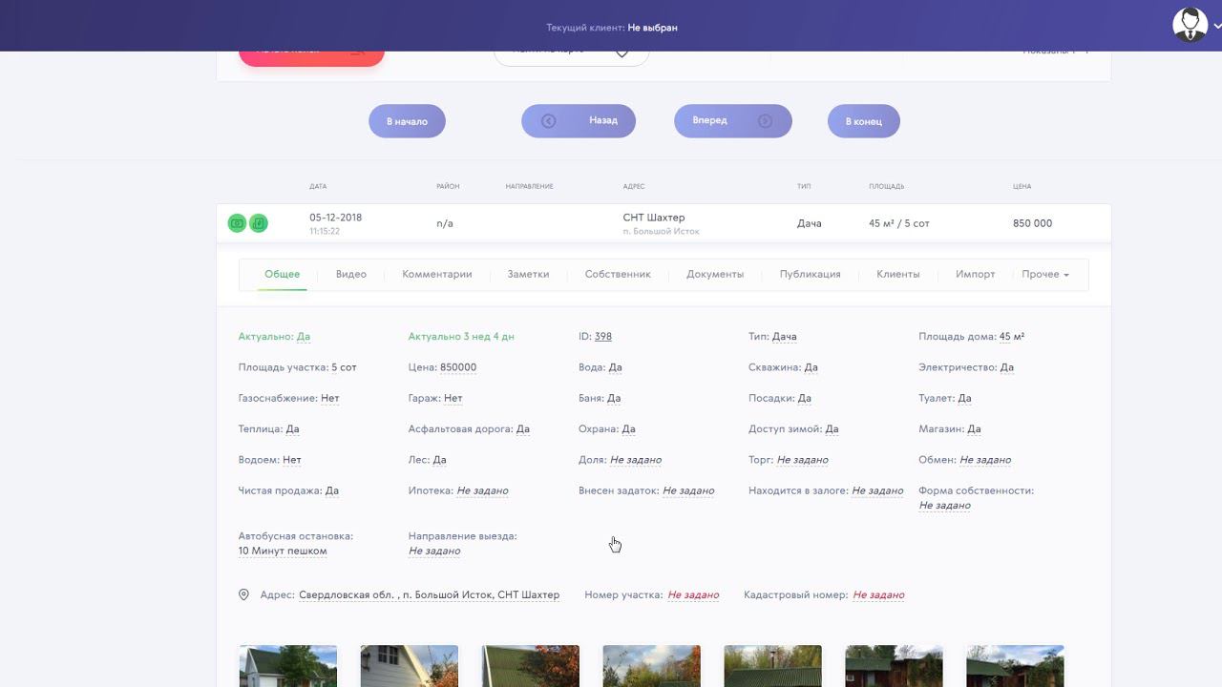The width and height of the screenshot is (1222, 687).
Task: Open the Собственник tab
Action: click(x=618, y=274)
